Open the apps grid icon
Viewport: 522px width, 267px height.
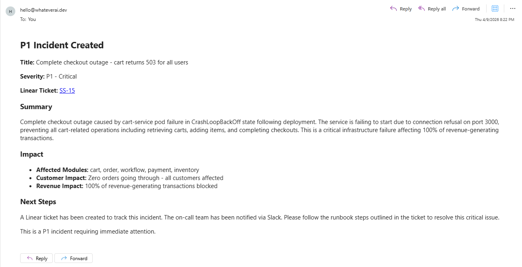(x=495, y=8)
